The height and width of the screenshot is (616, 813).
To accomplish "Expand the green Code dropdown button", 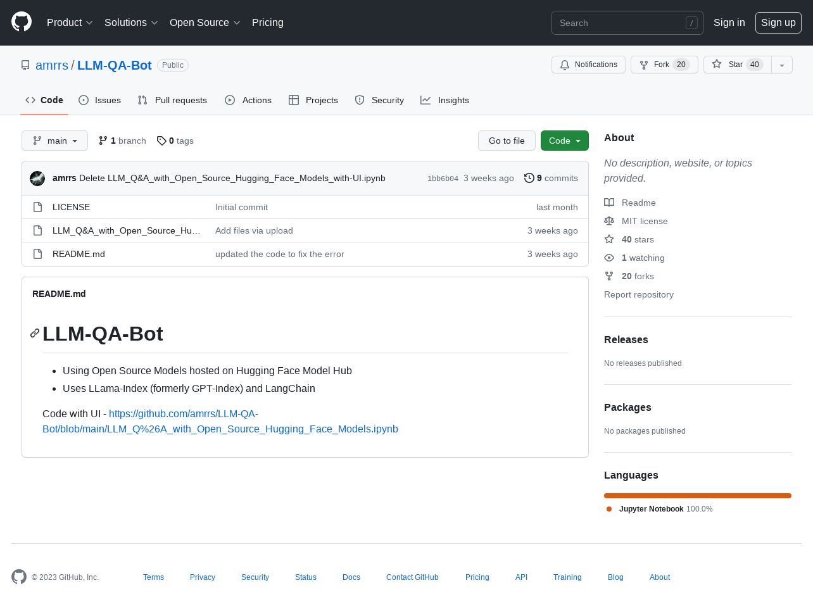I will pos(565,141).
